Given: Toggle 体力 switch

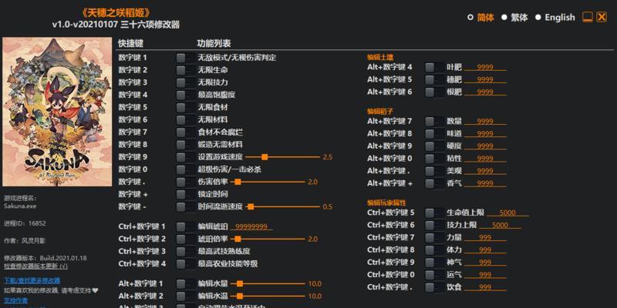Looking at the screenshot, I should point(434,249).
